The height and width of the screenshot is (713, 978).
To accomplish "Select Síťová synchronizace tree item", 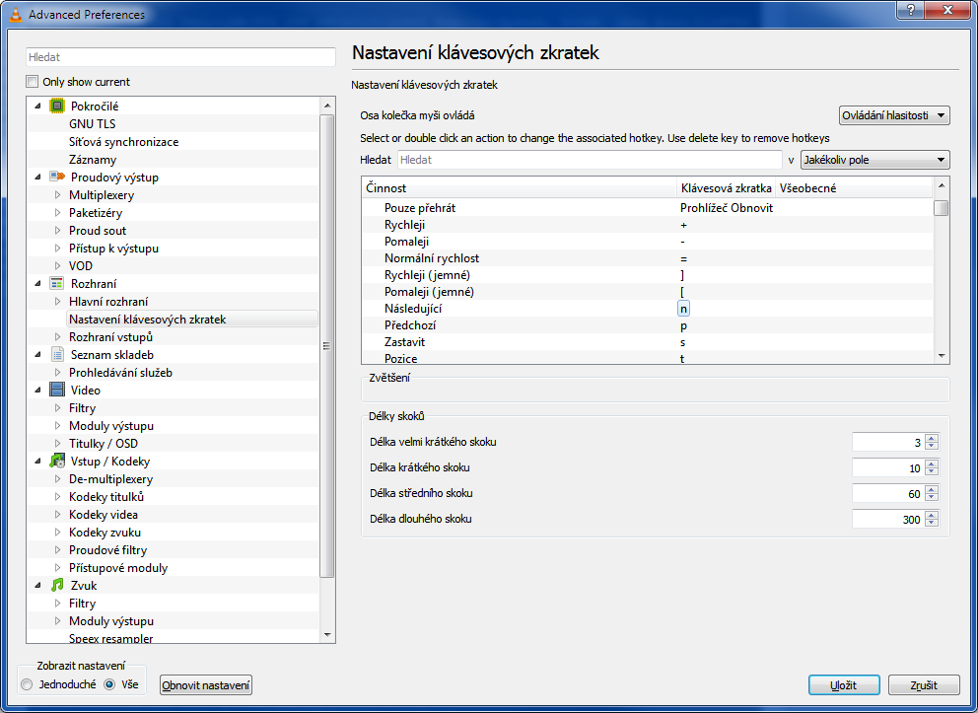I will pyautogui.click(x=123, y=142).
